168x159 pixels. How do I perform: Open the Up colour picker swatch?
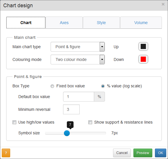click(x=143, y=46)
